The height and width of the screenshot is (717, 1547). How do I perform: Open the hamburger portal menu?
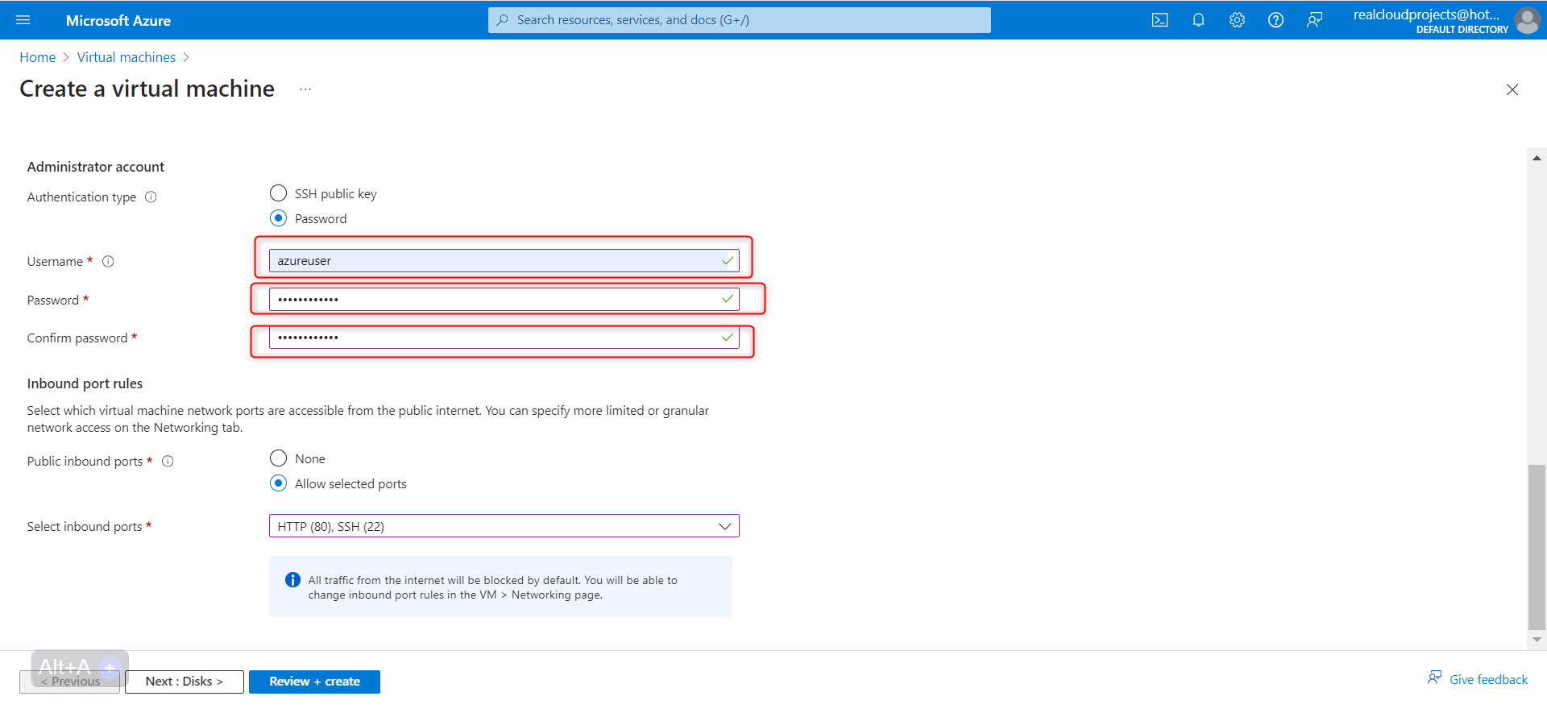(23, 20)
